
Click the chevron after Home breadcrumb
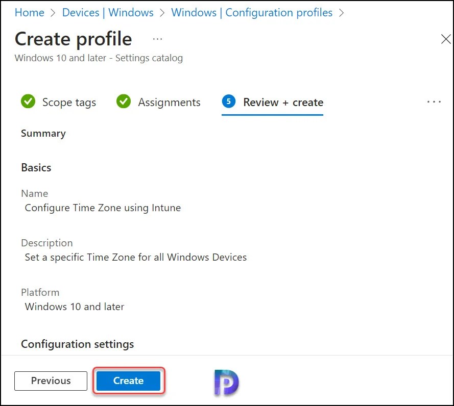(53, 13)
